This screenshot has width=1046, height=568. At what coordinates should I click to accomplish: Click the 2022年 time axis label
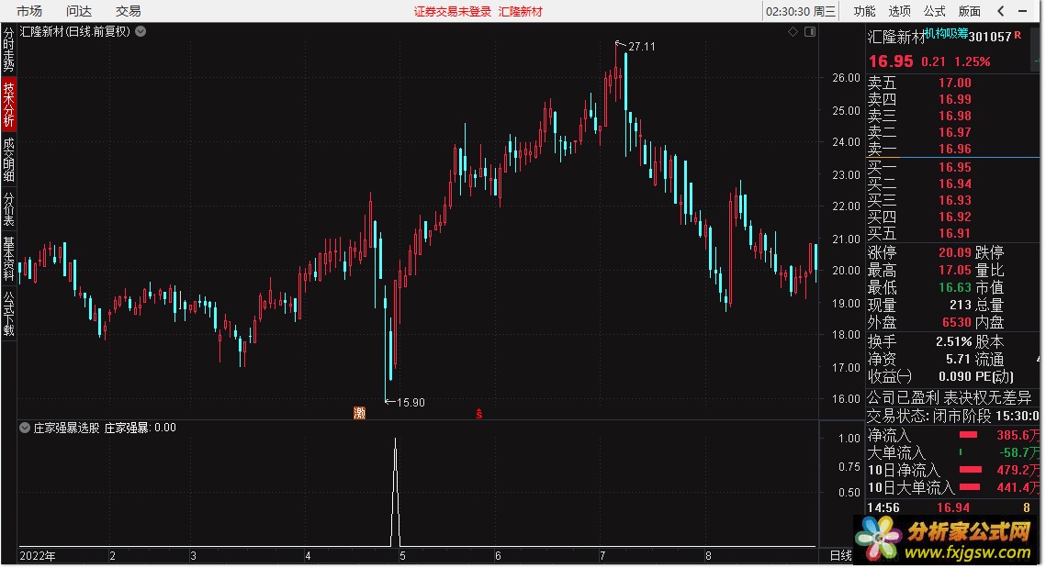(38, 556)
